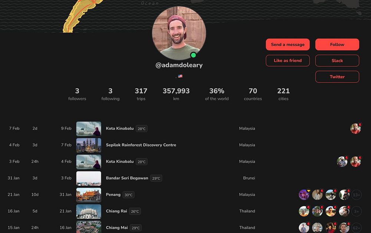The height and width of the screenshot is (233, 371).
Task: Click Bandar Seri Begawan city name
Action: (x=127, y=178)
